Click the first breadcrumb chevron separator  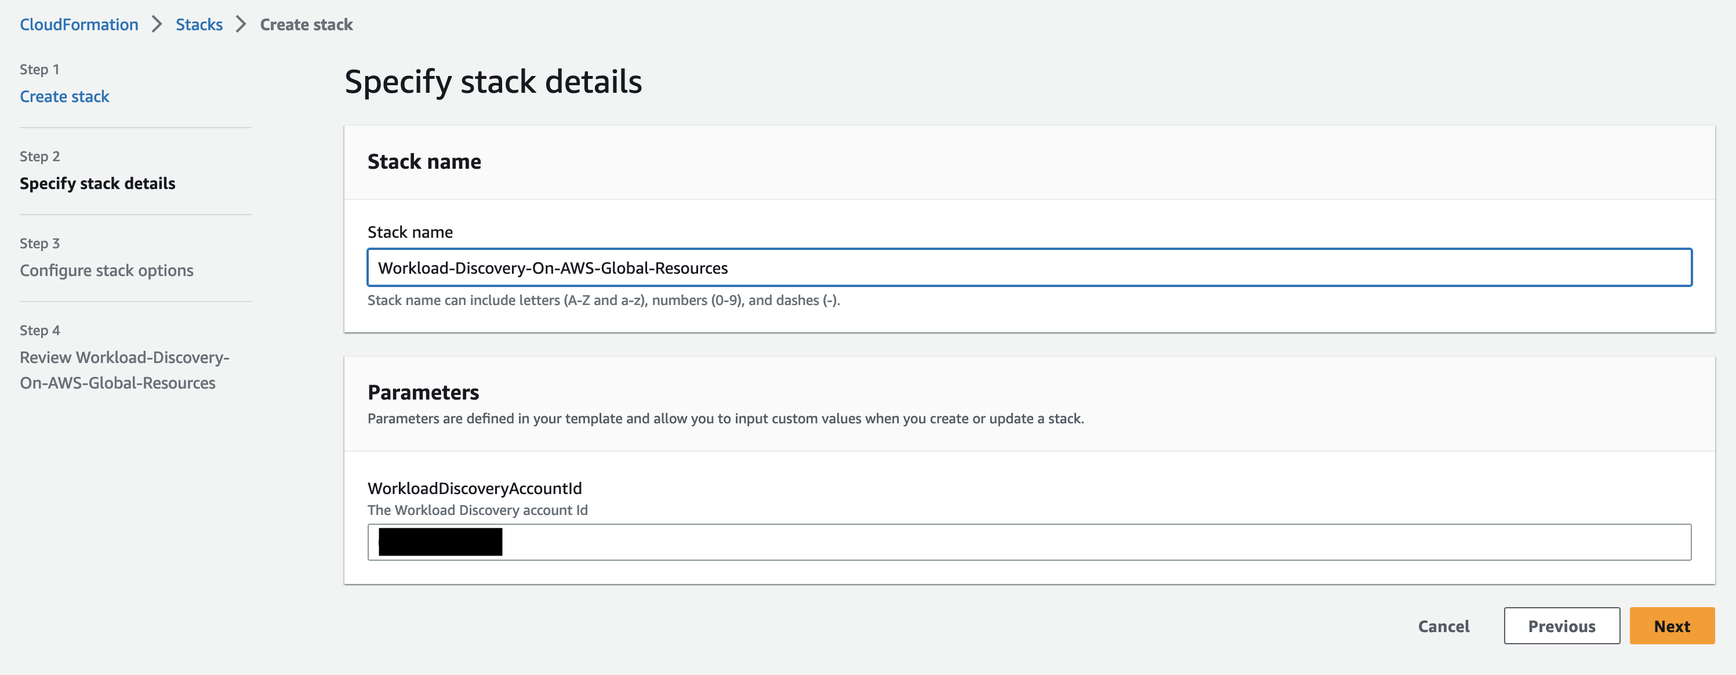157,24
